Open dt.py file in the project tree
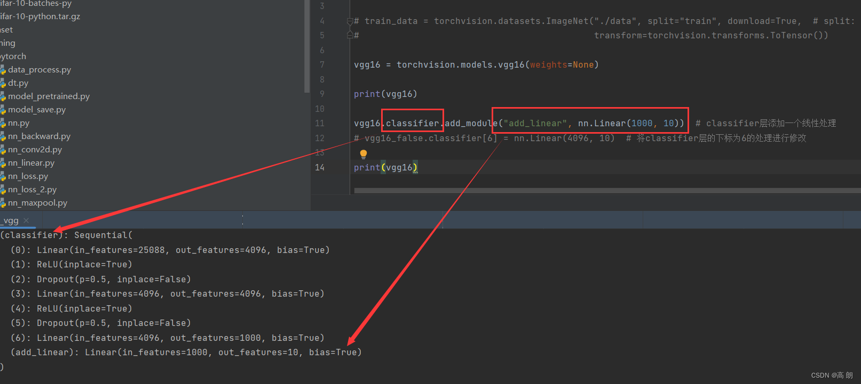861x384 pixels. click(x=18, y=83)
